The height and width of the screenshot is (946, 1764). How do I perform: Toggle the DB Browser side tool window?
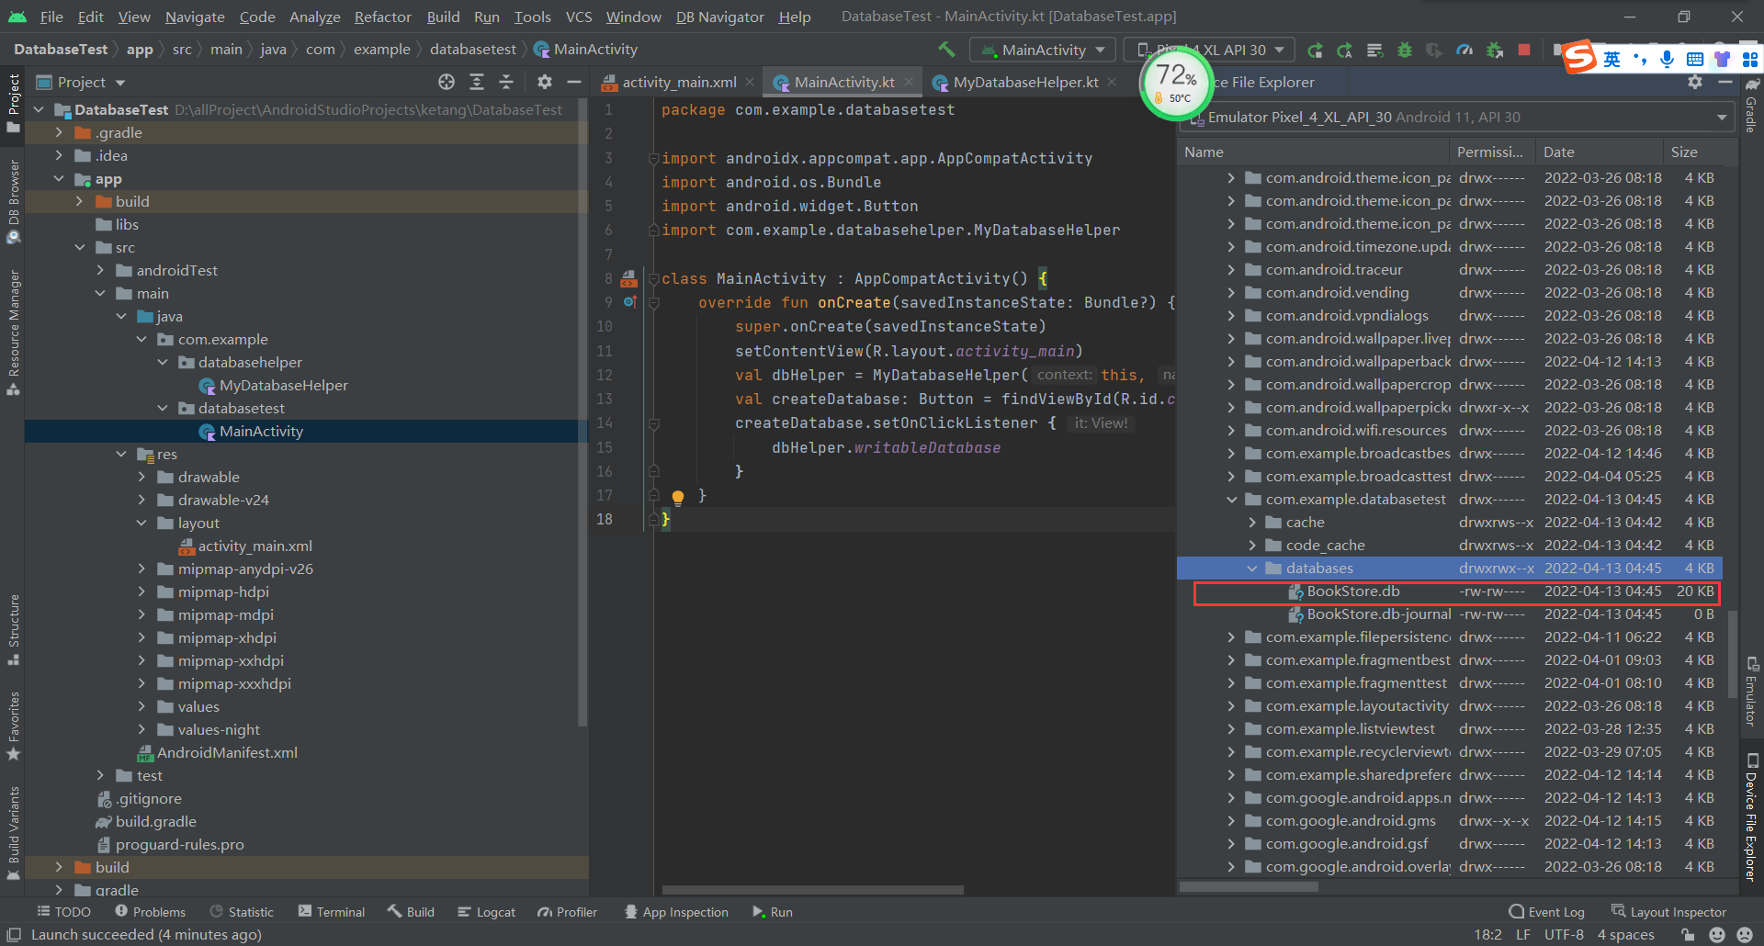point(13,201)
